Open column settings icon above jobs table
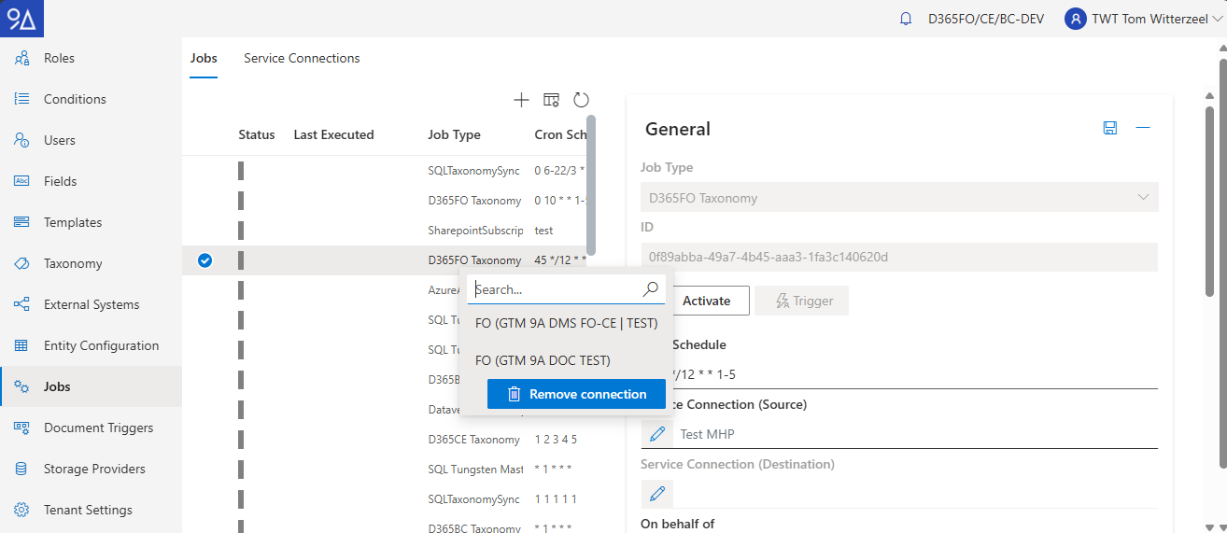The height and width of the screenshot is (533, 1227). tap(551, 100)
